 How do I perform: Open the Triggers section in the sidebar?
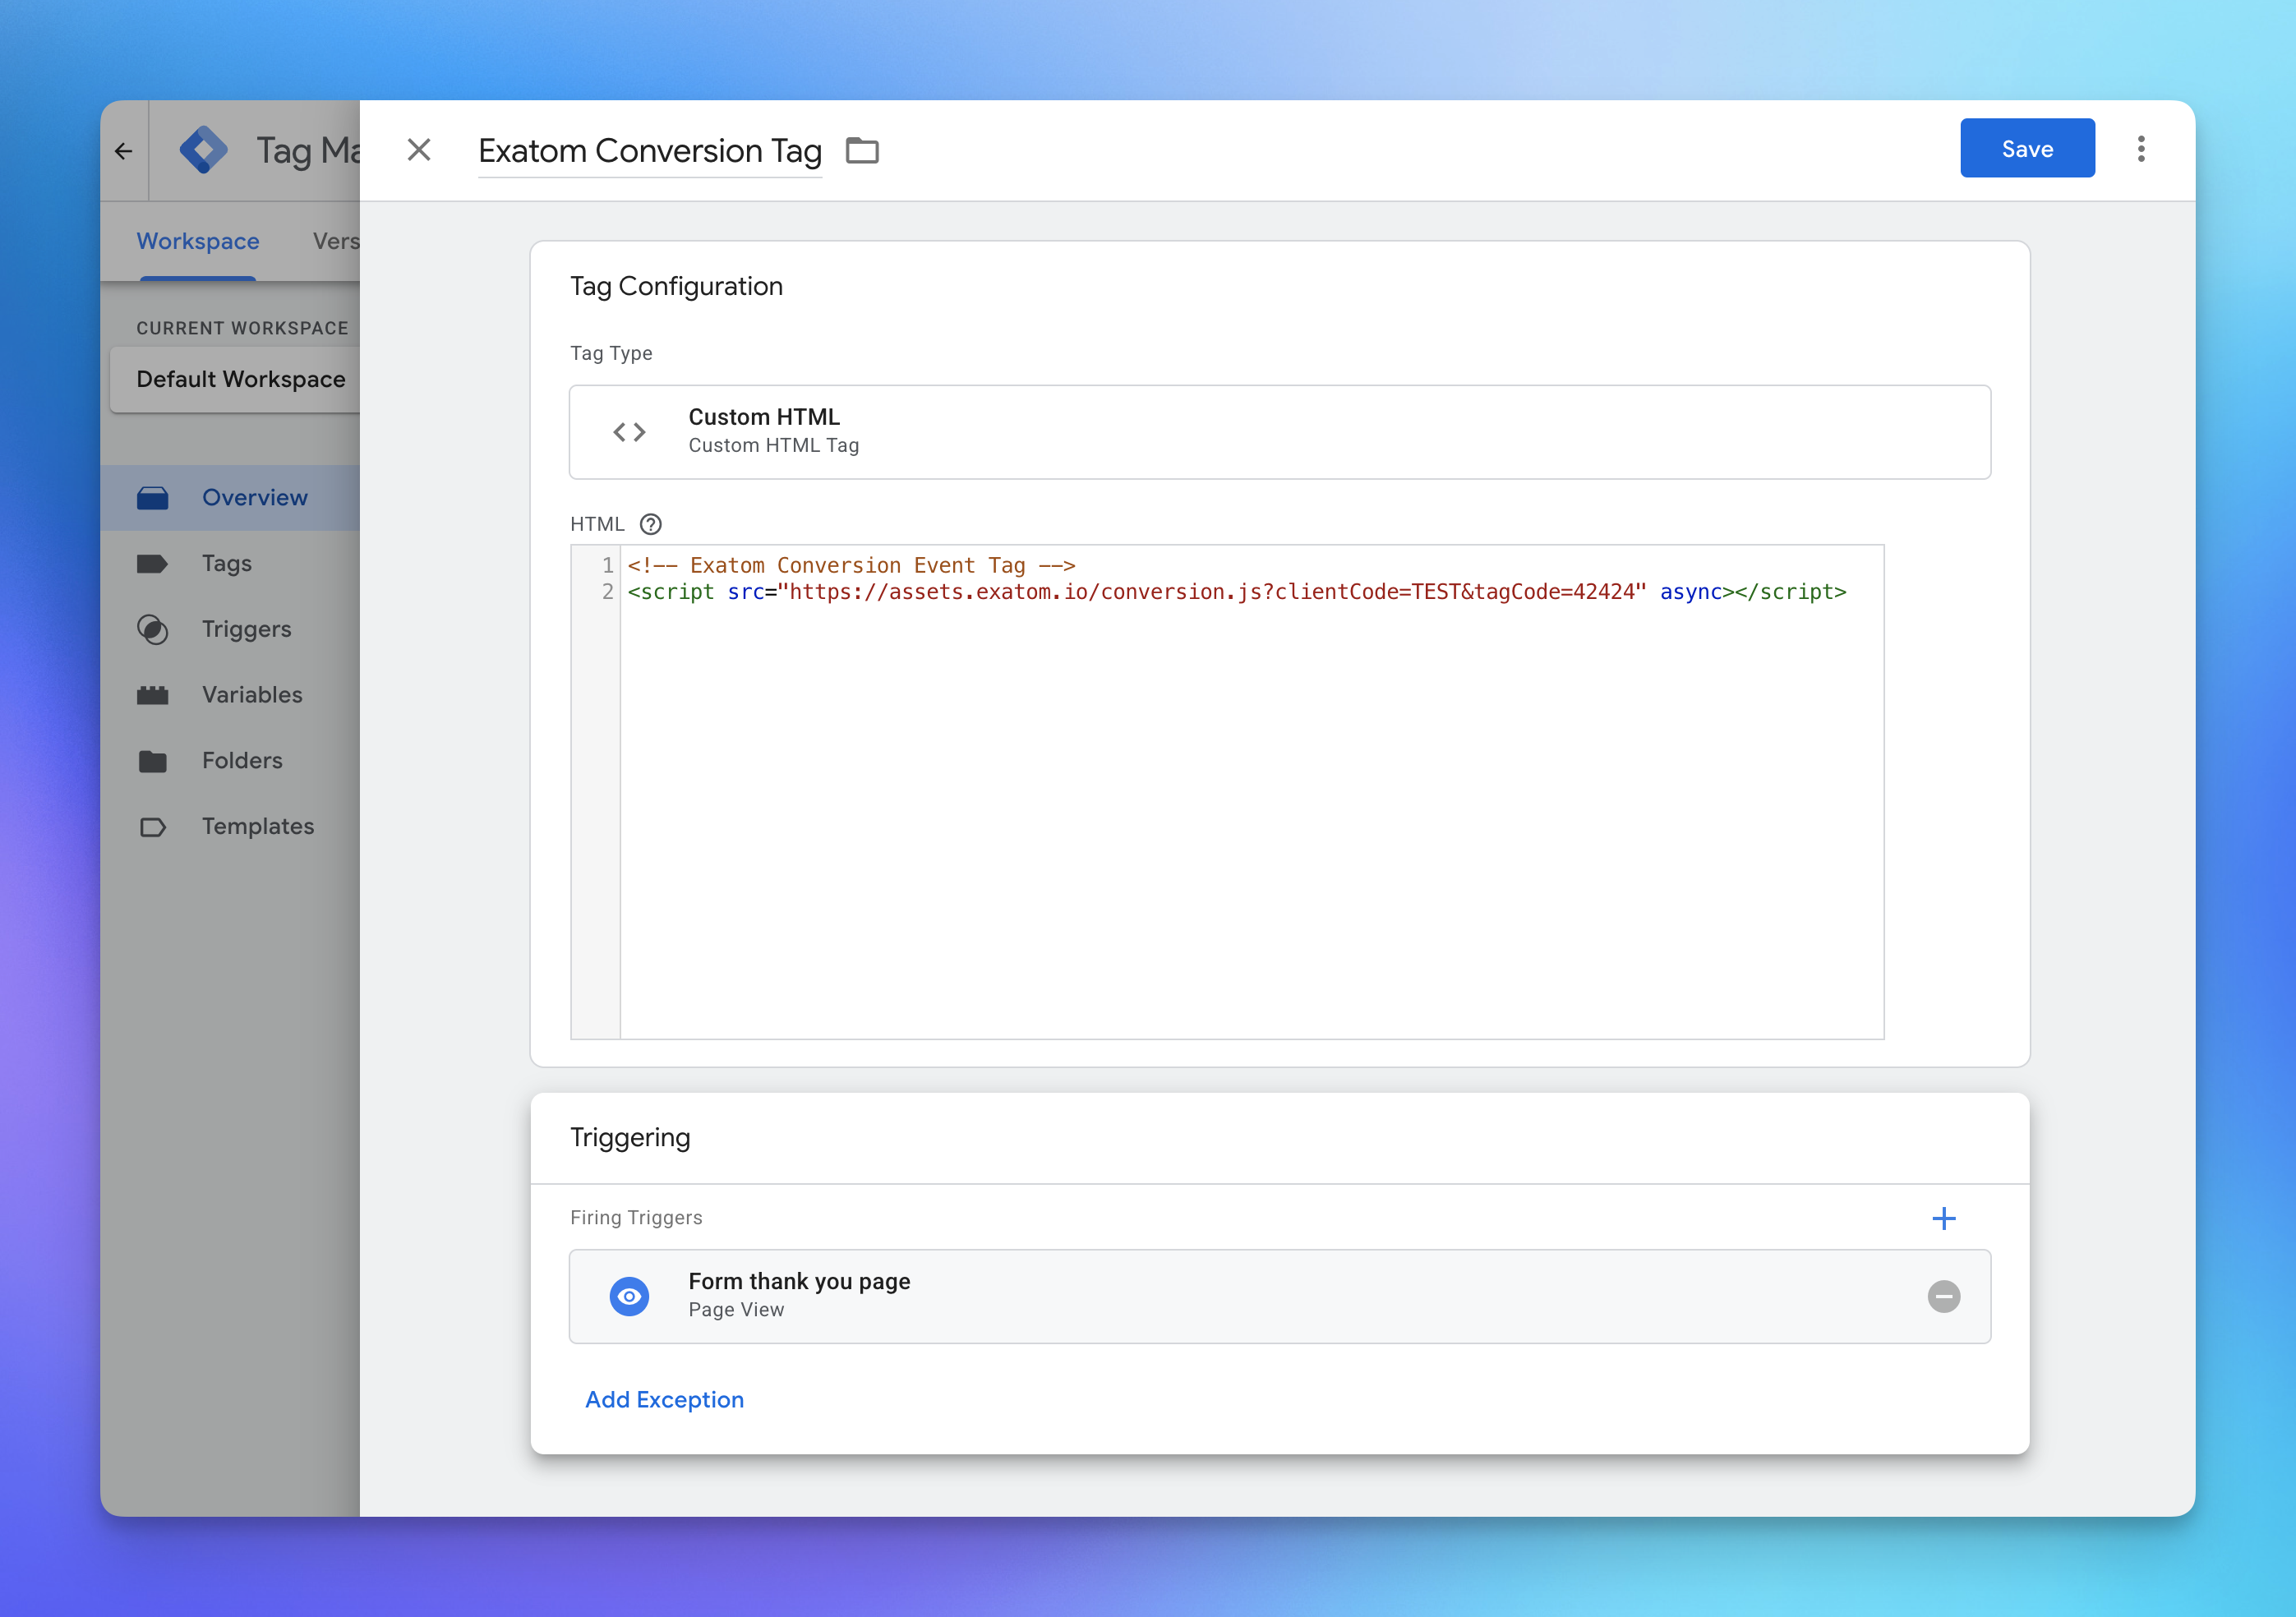(x=230, y=629)
